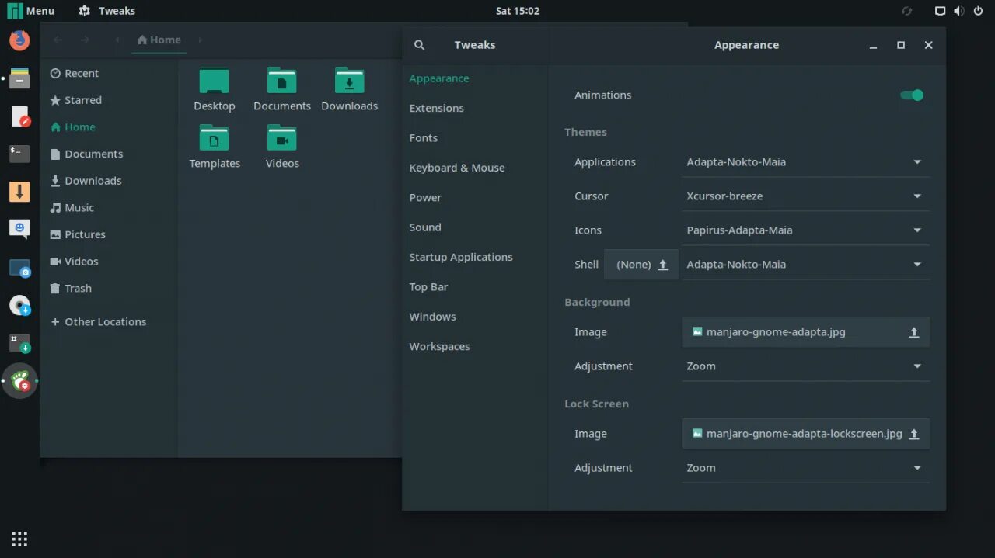This screenshot has width=995, height=558.
Task: Open the Desktop folder in Files
Action: [214, 89]
